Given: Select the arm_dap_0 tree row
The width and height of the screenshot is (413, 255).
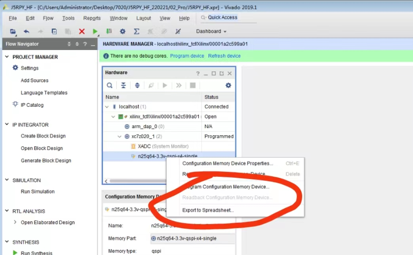Looking at the screenshot, I should click(x=169, y=127).
